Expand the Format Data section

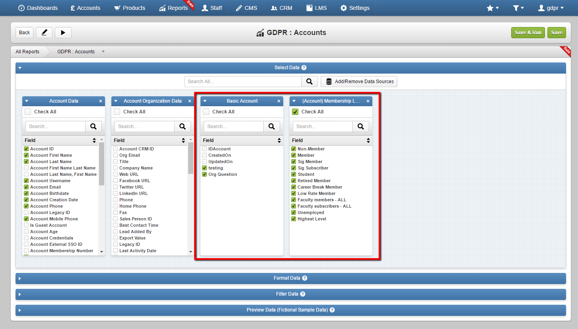[290, 278]
